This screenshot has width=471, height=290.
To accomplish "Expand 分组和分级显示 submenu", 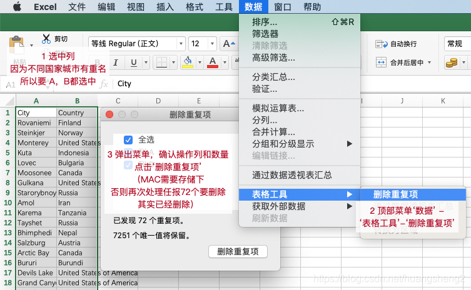I will coord(350,144).
